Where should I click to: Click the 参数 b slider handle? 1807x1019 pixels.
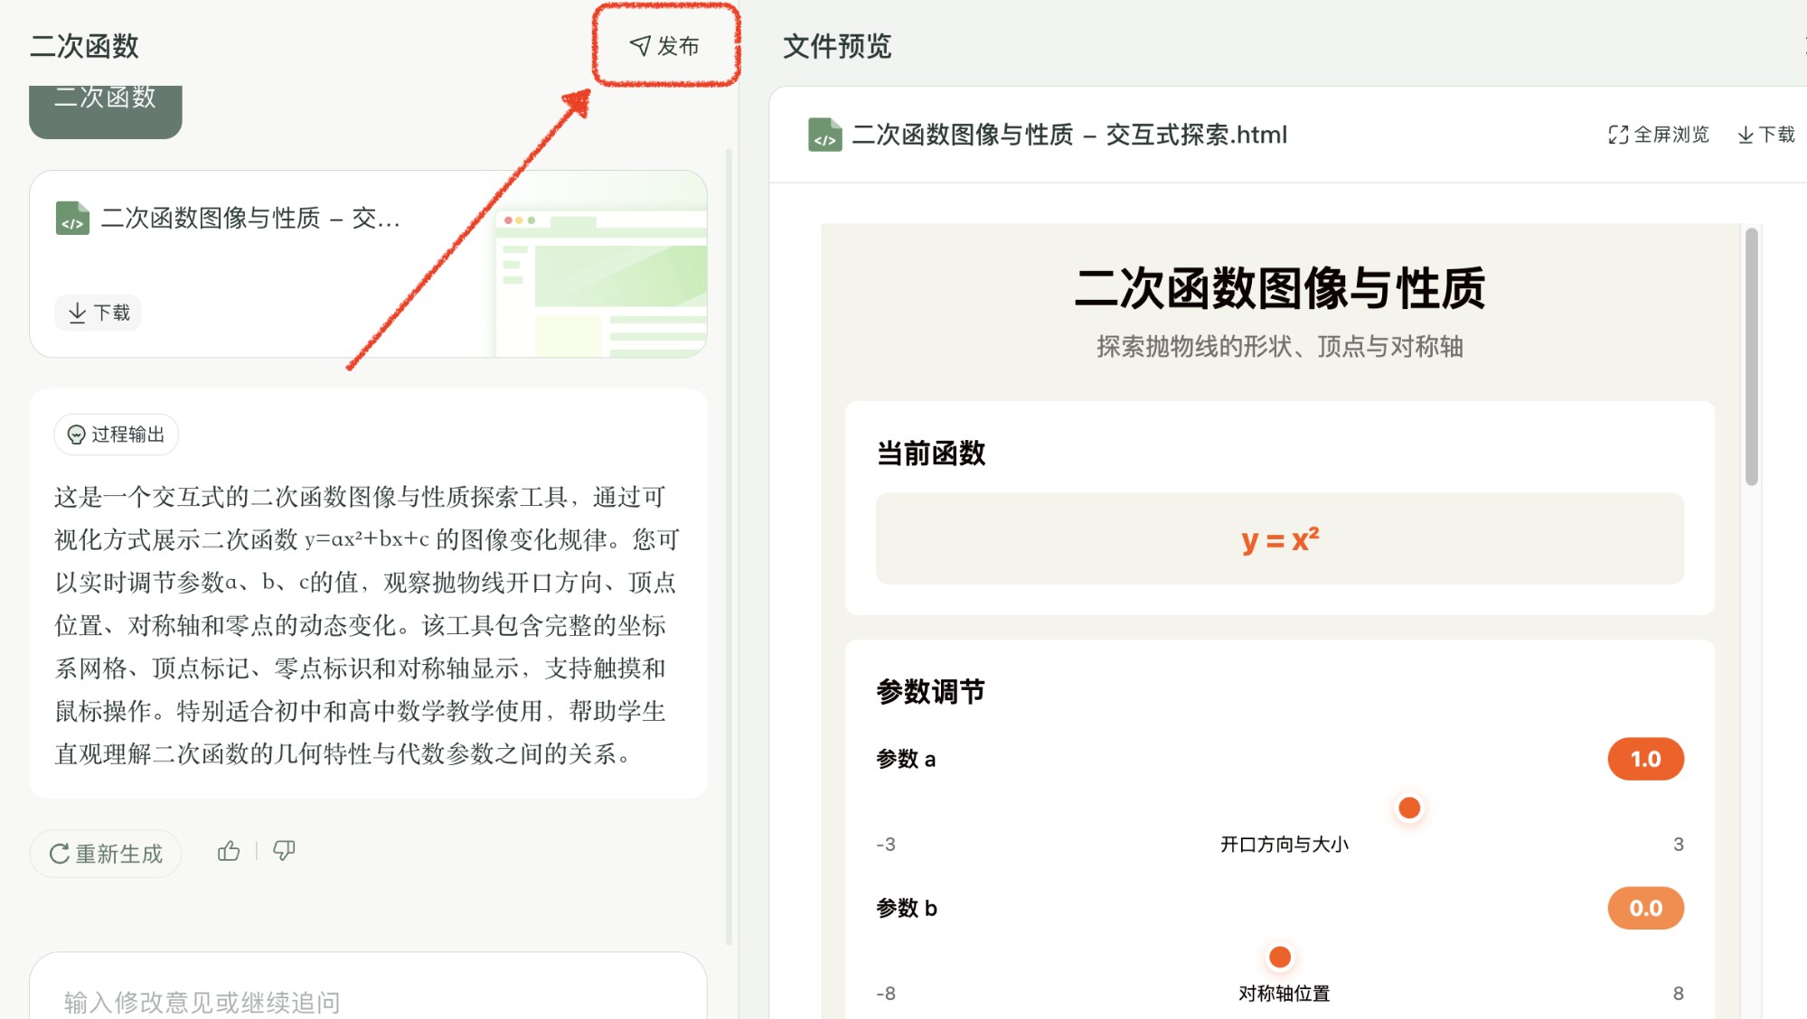(x=1280, y=957)
